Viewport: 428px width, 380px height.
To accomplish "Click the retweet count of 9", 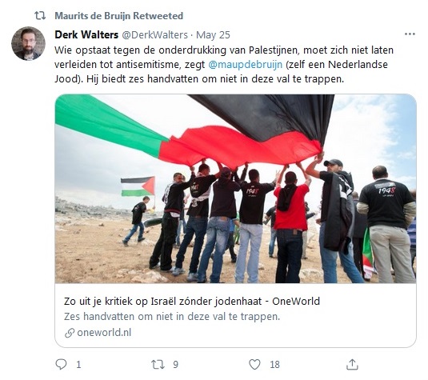I will coord(175,365).
